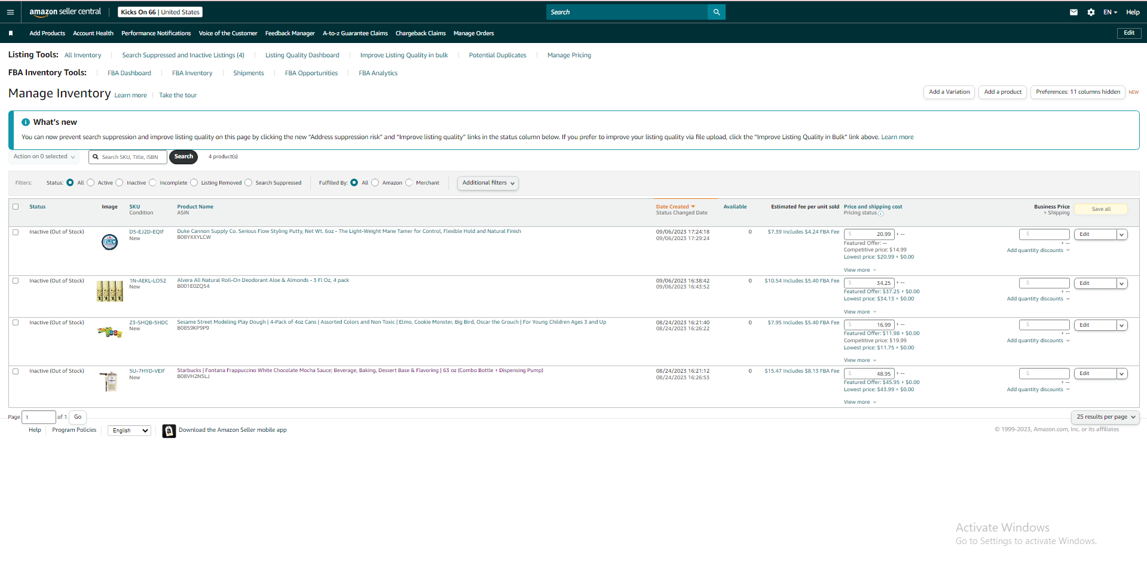Open the settings gear icon
This screenshot has width=1147, height=562.
click(x=1091, y=12)
